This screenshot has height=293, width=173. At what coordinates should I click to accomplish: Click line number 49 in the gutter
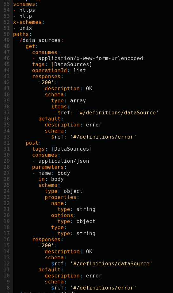7,40
